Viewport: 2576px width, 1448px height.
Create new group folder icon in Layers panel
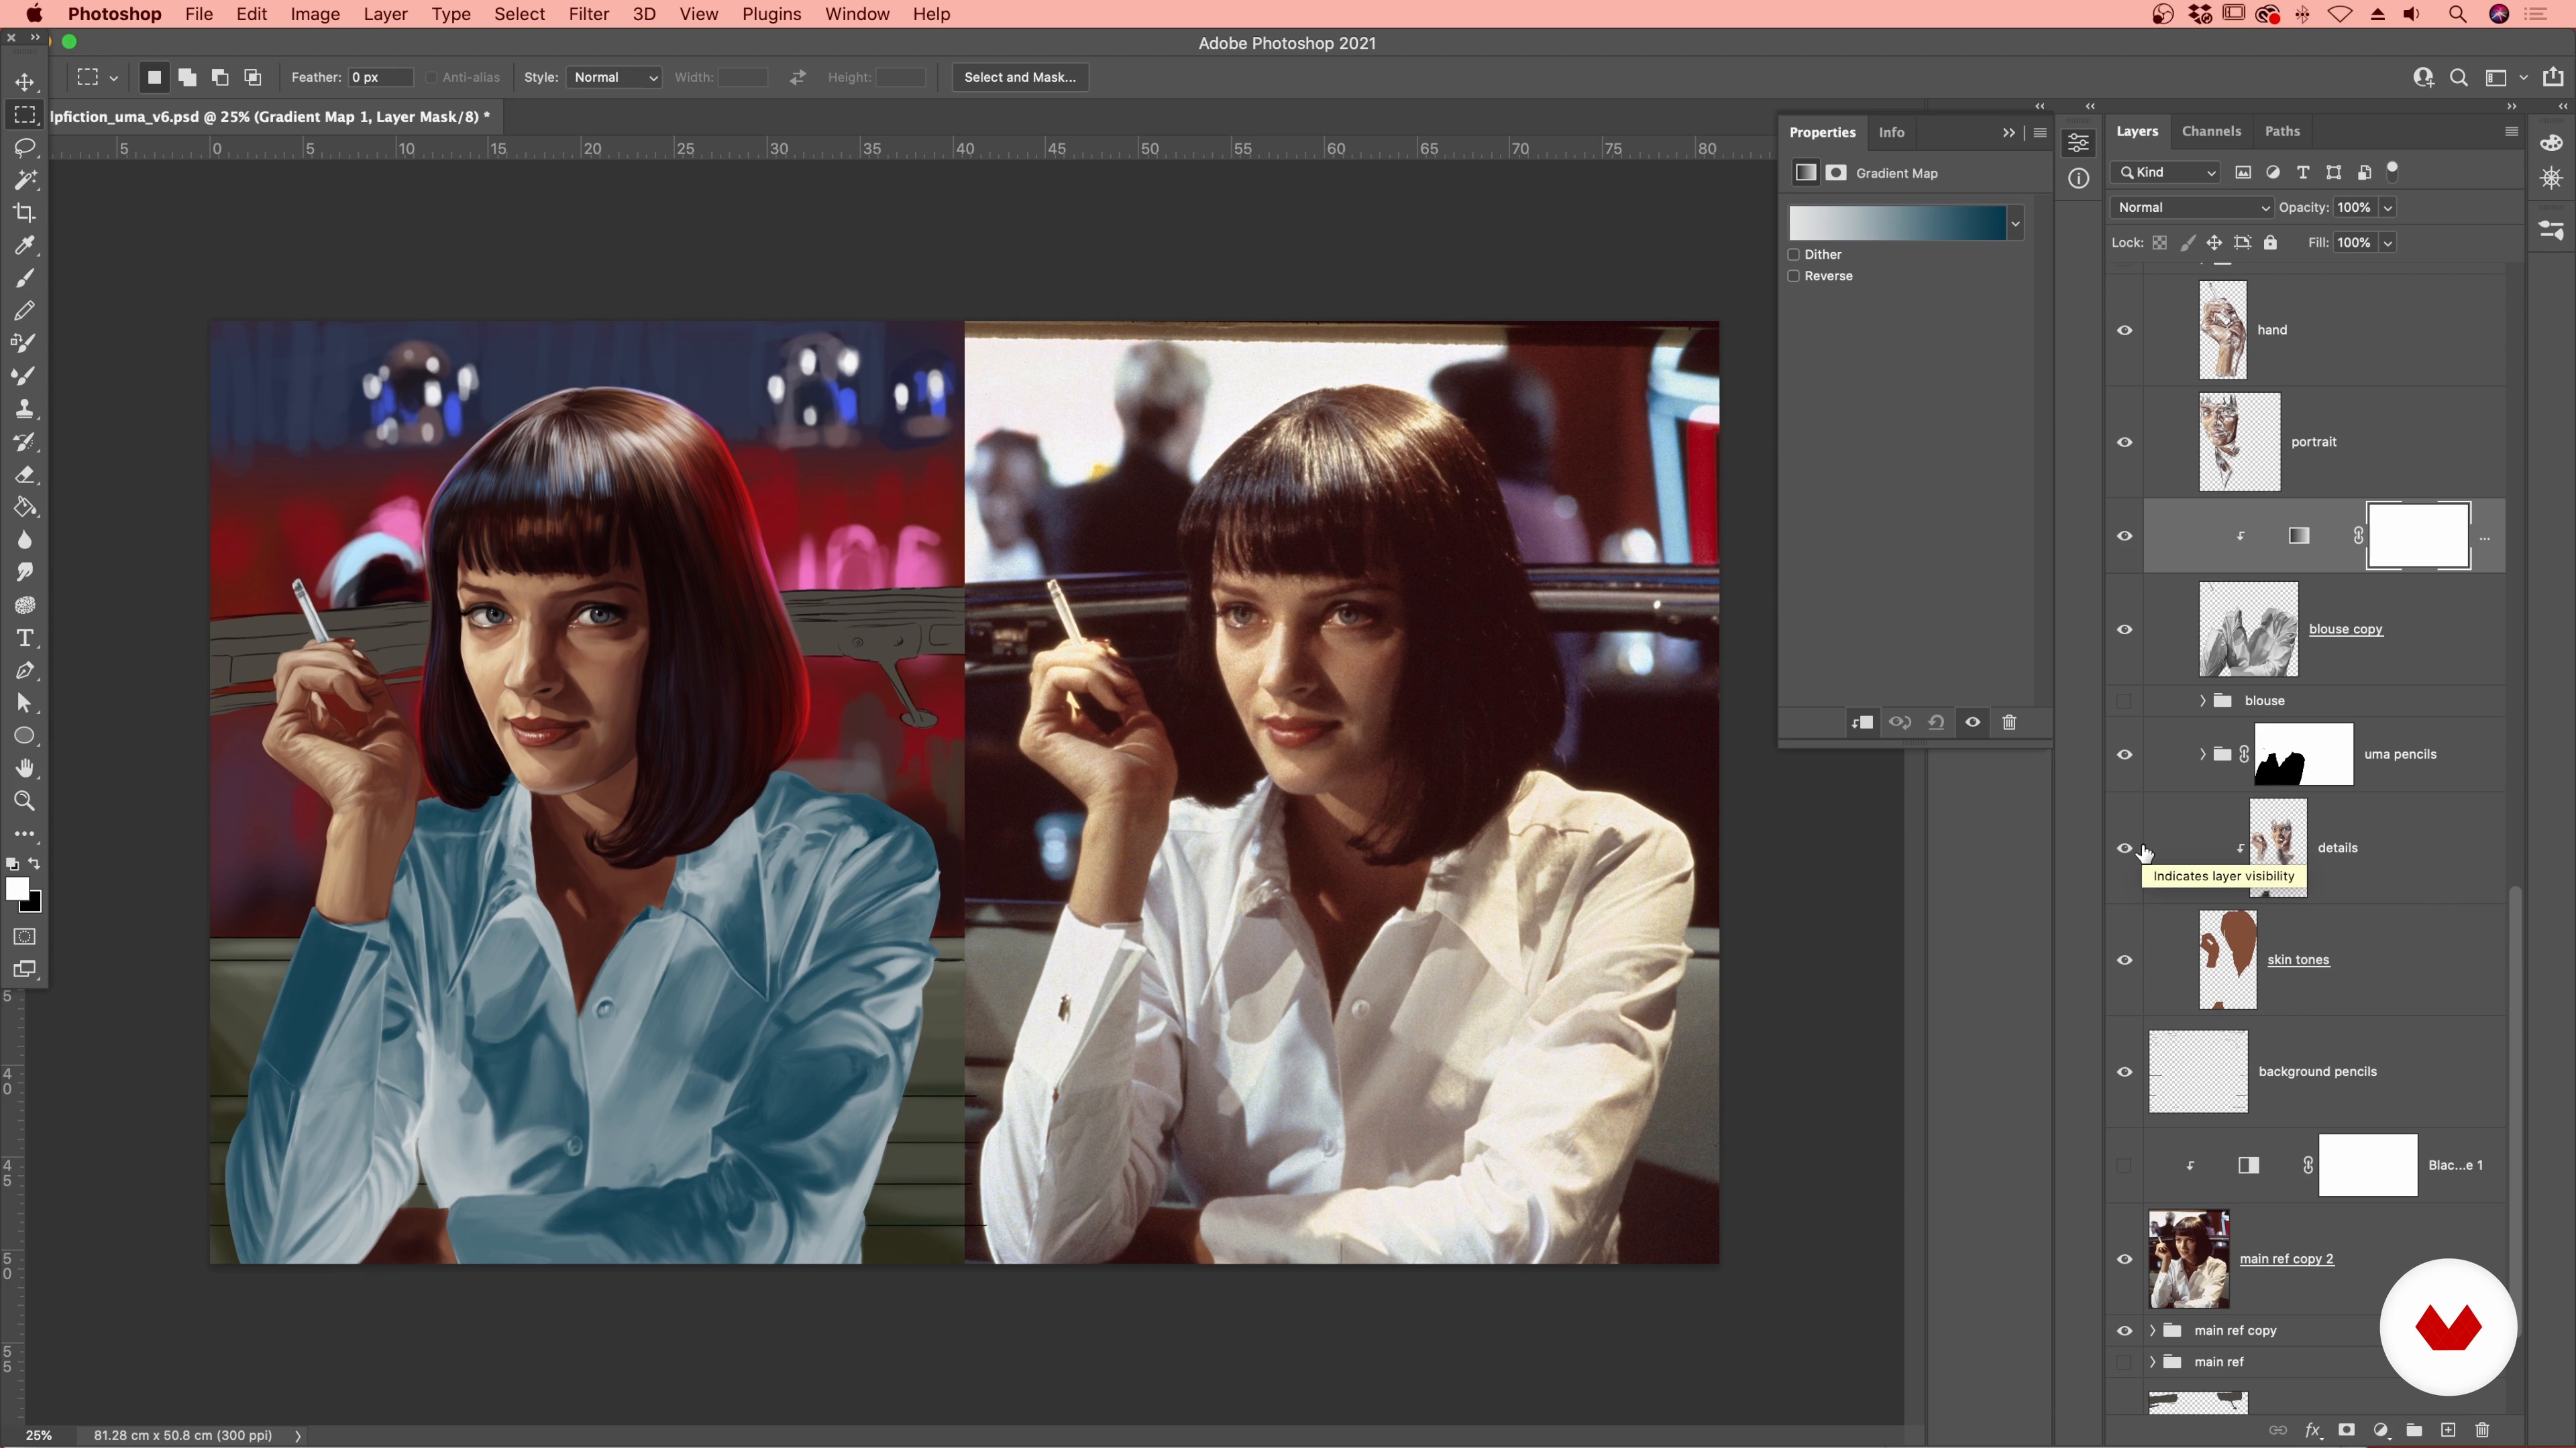(x=2414, y=1430)
